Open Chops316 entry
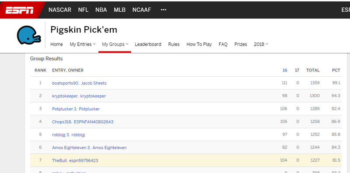The height and width of the screenshot is (173, 350). [62, 122]
